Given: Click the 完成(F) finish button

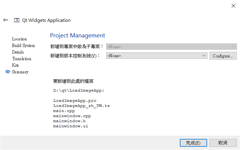Looking at the screenshot, I should pos(193,143).
